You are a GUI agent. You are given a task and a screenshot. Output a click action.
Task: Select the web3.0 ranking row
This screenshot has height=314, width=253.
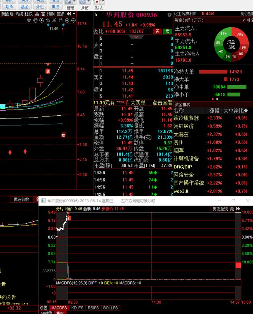(x=210, y=191)
